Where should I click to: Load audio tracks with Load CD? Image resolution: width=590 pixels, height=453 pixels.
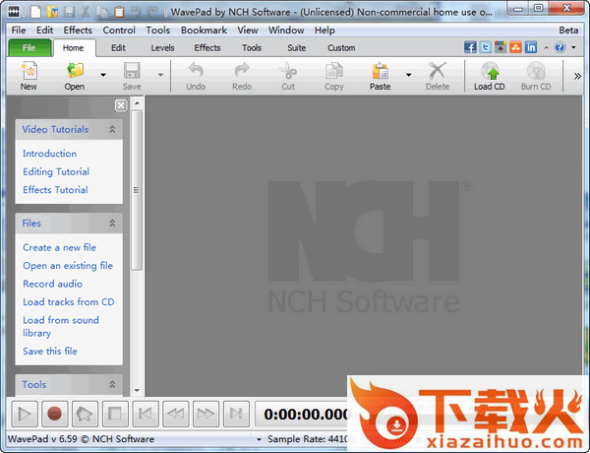pyautogui.click(x=489, y=76)
